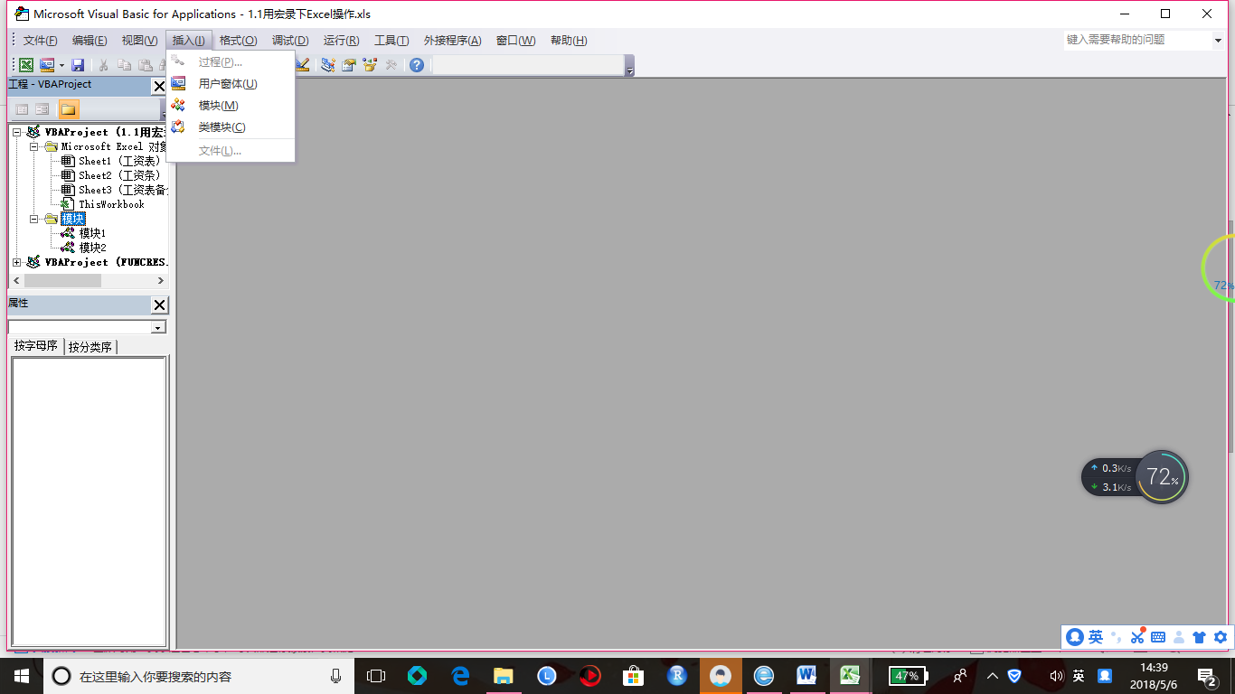Select Sheet3 (工资表备 in project tree
Viewport: 1235px width, 694px height.
click(122, 190)
